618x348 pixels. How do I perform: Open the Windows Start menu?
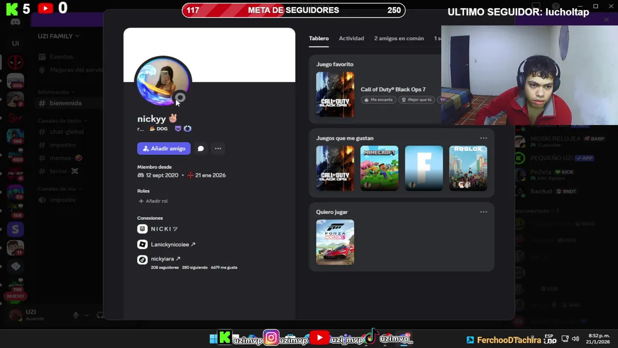point(213,339)
